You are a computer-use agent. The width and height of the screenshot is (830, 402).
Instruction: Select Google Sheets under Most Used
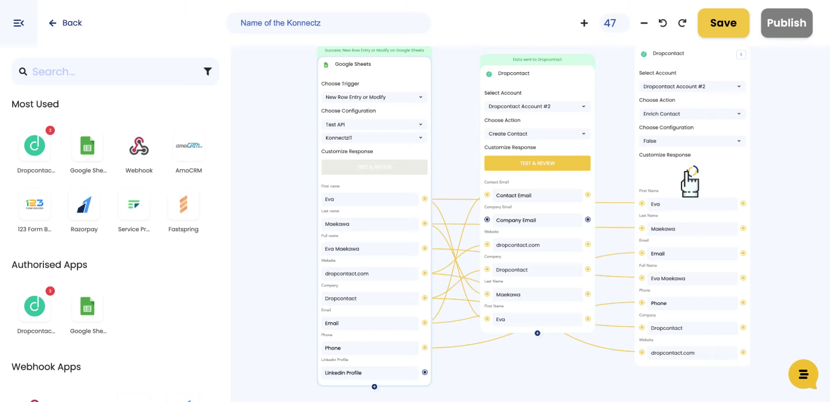[x=87, y=146]
